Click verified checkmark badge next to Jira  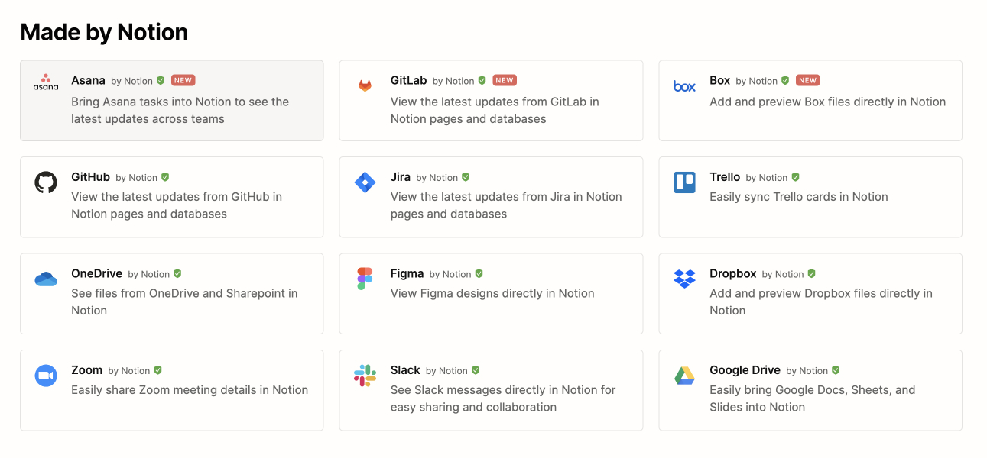tap(466, 177)
